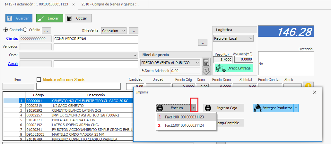The height and width of the screenshot is (144, 331).
Task: Click the Cotizar calculator button
Action: click(x=78, y=18)
